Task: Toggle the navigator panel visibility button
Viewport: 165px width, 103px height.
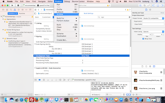Action: 154,5
